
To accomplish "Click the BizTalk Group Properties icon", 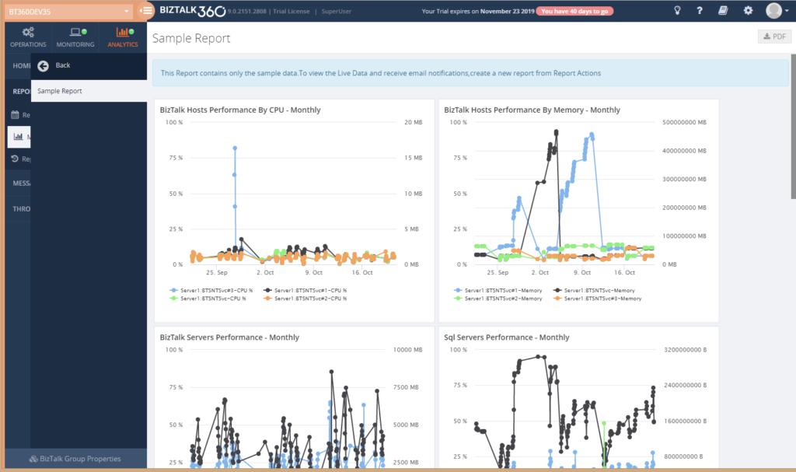I will pos(33,459).
